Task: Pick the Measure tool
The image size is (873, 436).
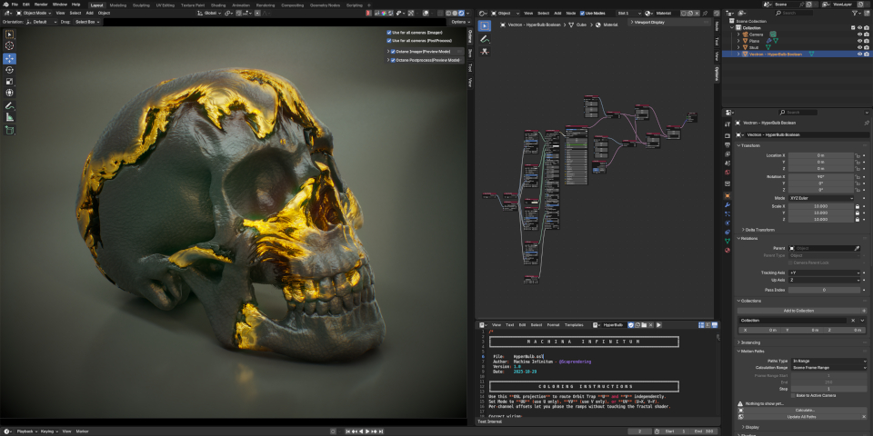Action: pyautogui.click(x=10, y=117)
